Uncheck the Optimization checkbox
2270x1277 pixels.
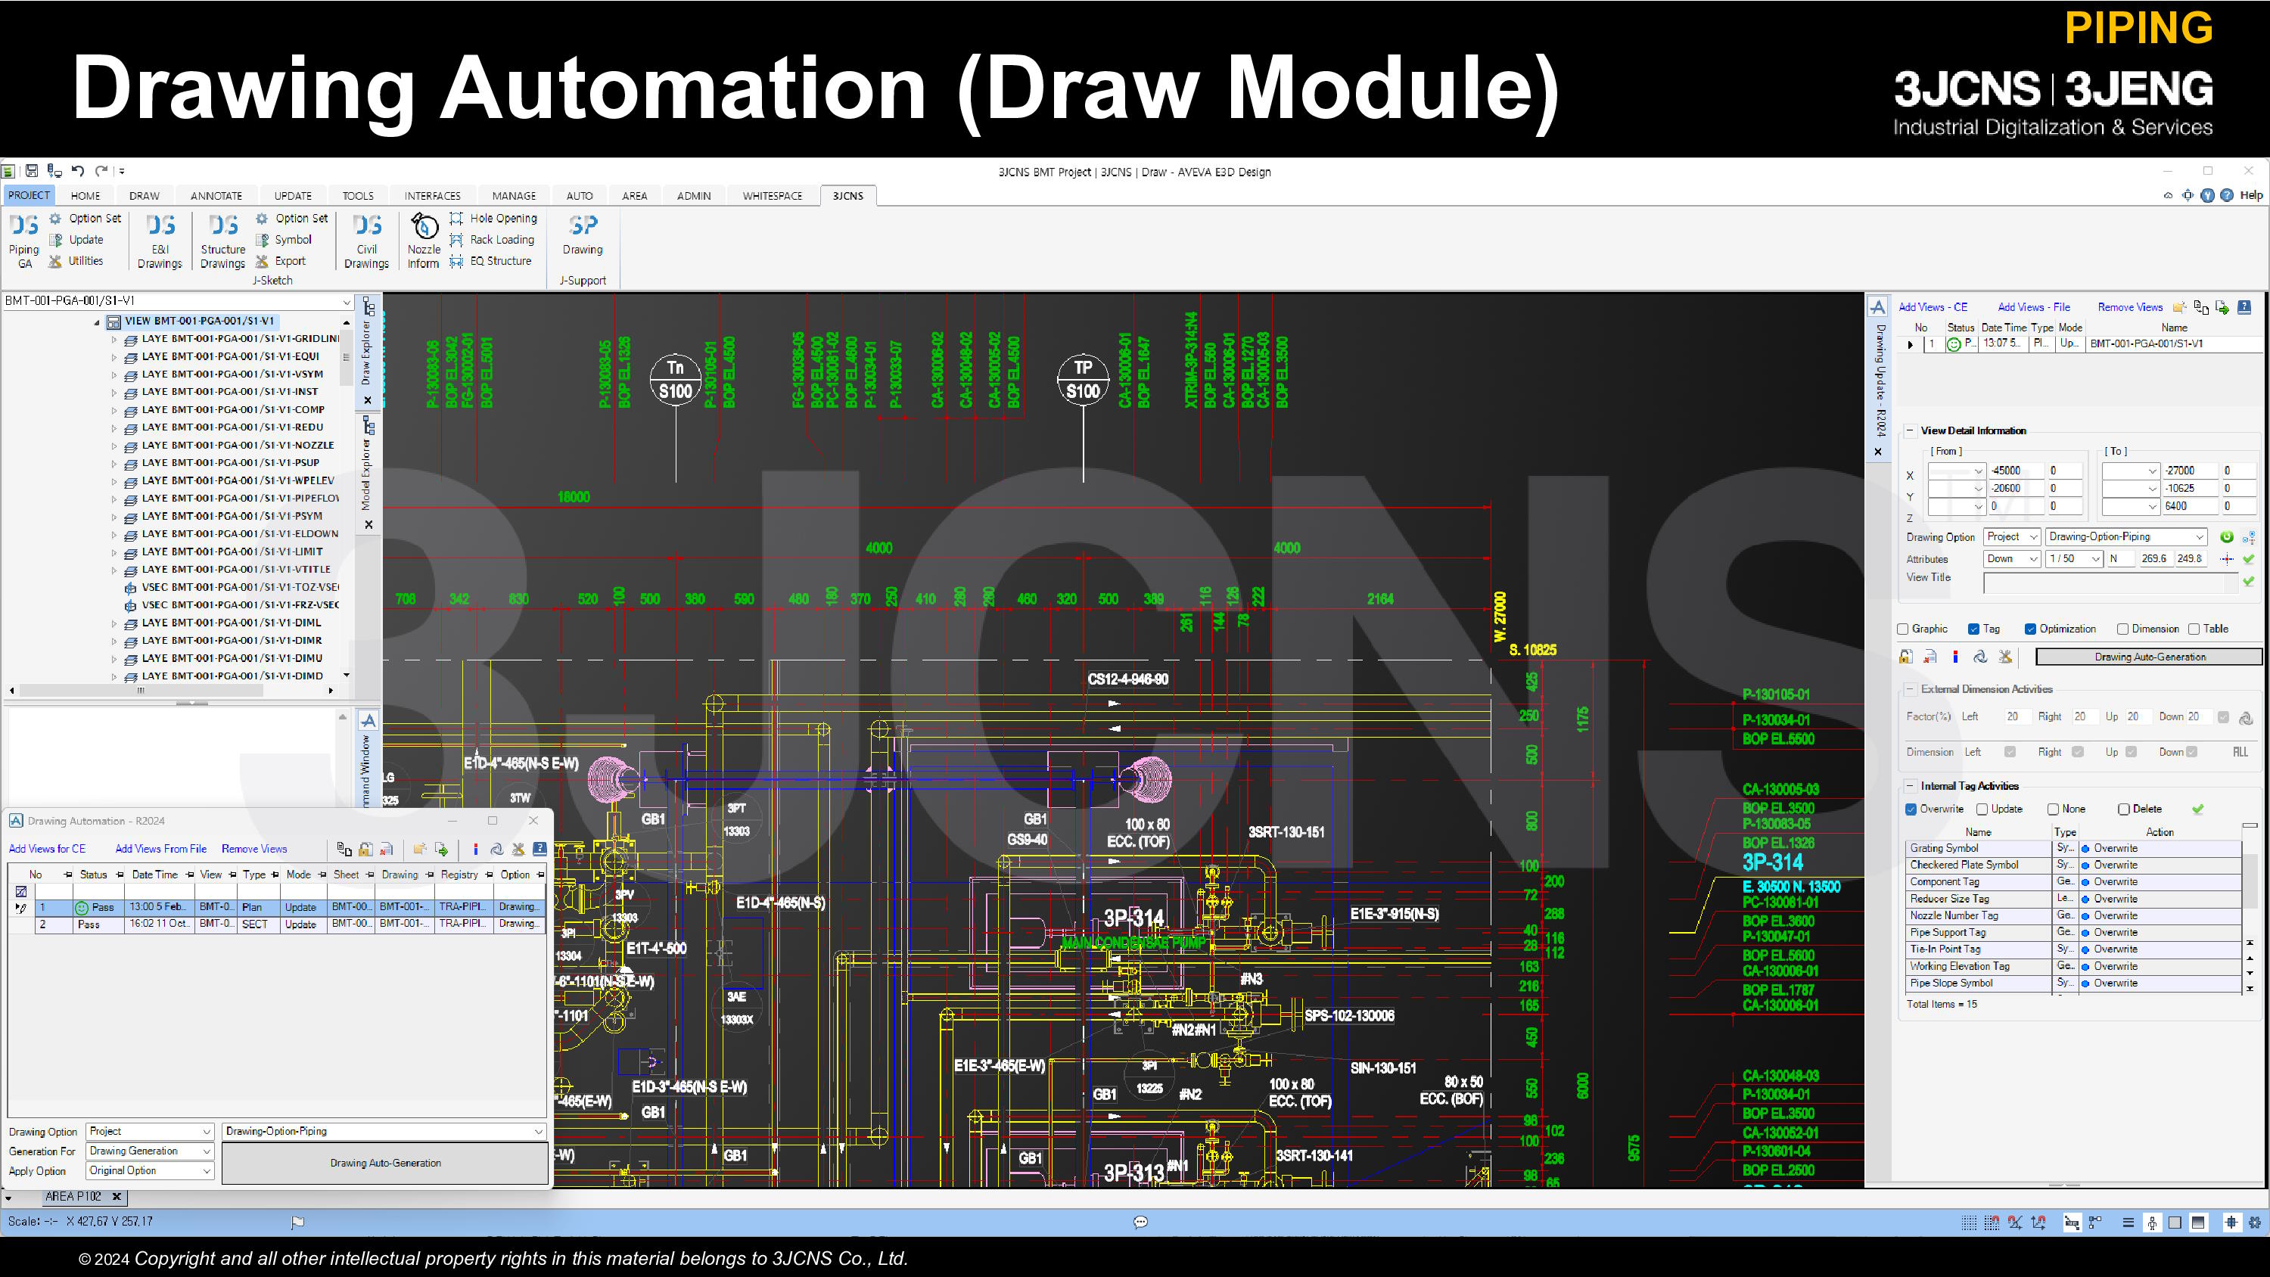click(2030, 629)
